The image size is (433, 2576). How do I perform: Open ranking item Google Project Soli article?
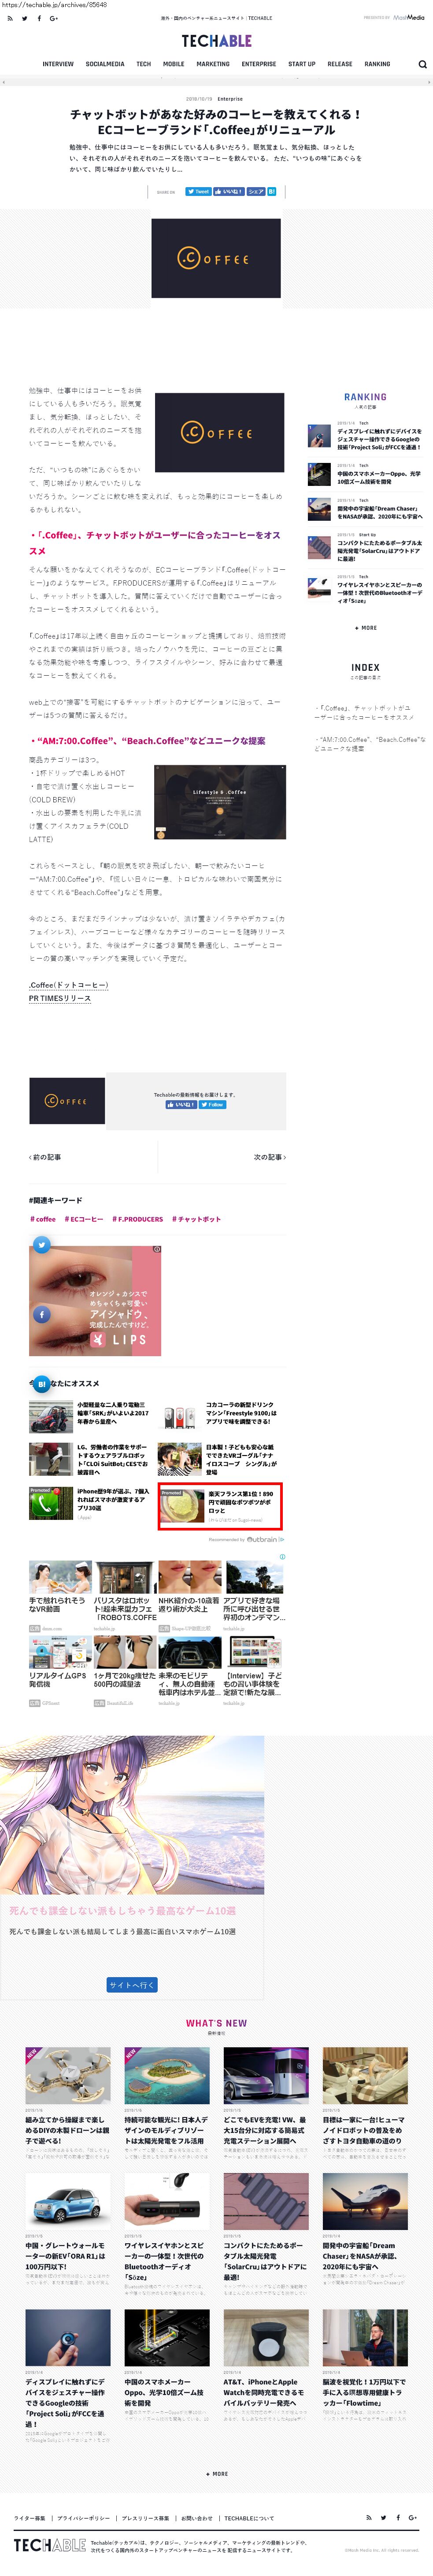tap(365, 438)
